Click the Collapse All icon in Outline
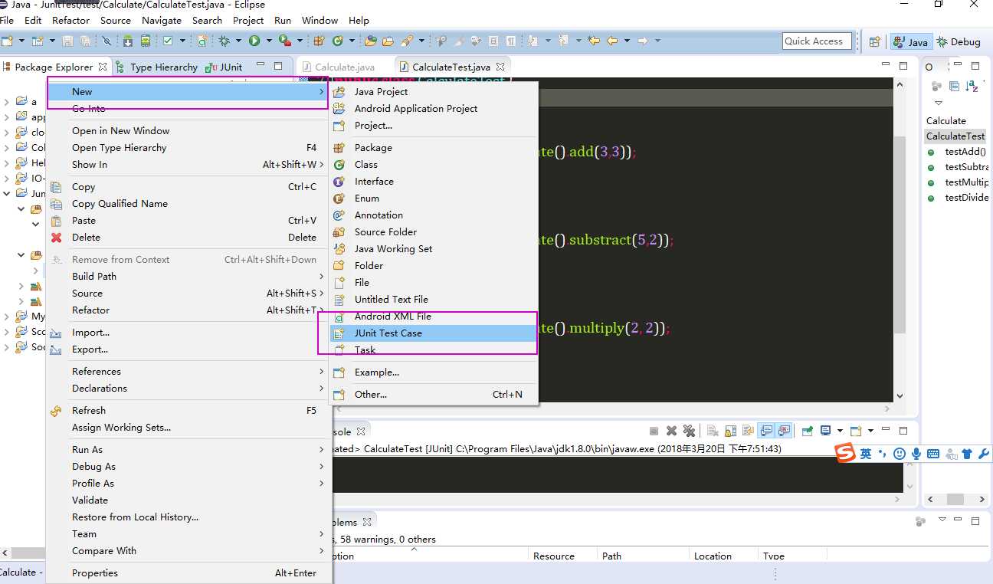 954,87
